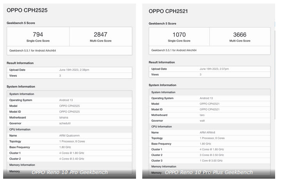The width and height of the screenshot is (281, 183).
Task: Click '4 Cores @ 1.80 GHz' in CPH2521 panel
Action: point(212,149)
